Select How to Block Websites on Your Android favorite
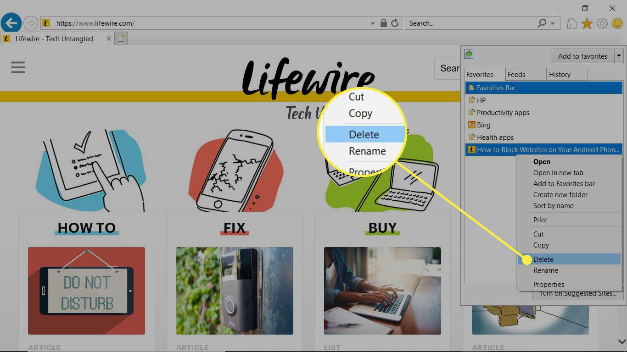The height and width of the screenshot is (352, 627). click(x=544, y=149)
